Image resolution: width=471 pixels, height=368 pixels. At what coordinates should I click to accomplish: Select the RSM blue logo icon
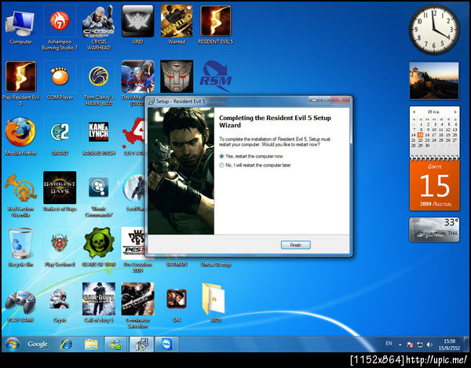[x=216, y=77]
